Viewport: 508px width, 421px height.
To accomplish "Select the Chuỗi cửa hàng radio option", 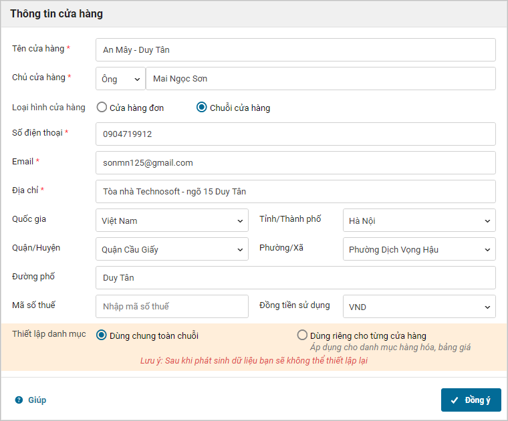I will [202, 108].
